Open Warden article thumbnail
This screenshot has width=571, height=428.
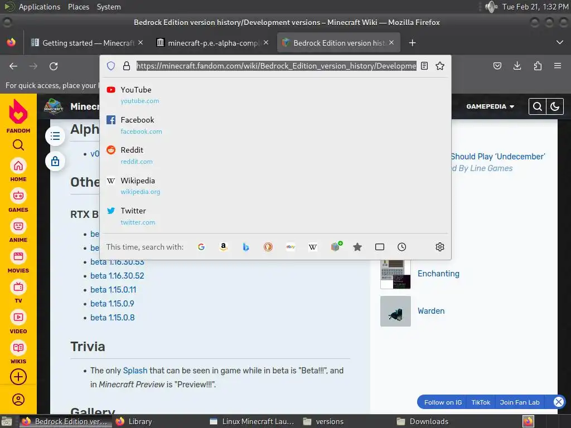395,311
